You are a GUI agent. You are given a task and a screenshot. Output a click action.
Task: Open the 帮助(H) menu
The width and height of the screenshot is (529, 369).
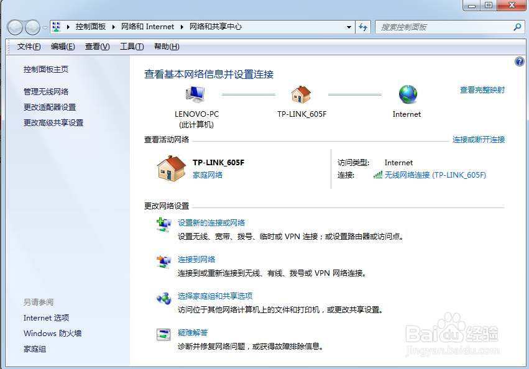click(167, 47)
